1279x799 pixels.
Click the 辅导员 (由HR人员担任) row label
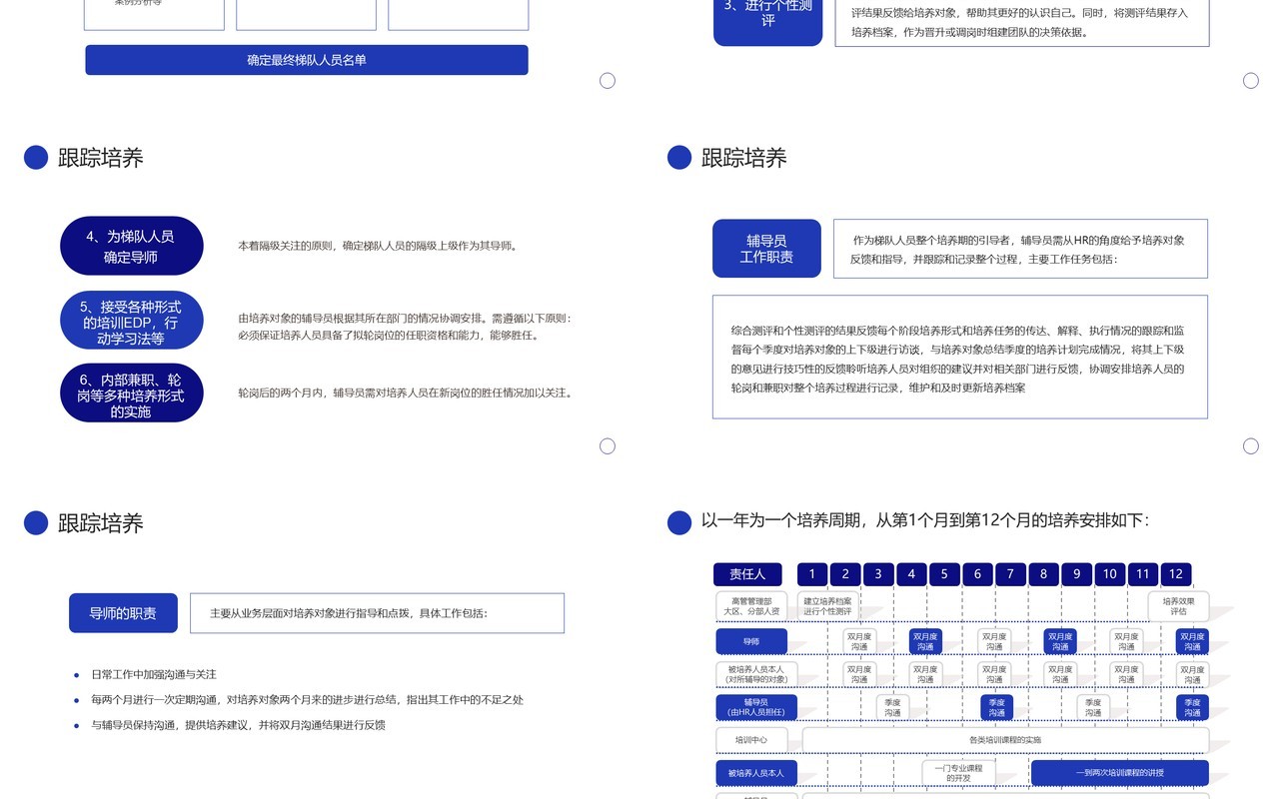(756, 707)
